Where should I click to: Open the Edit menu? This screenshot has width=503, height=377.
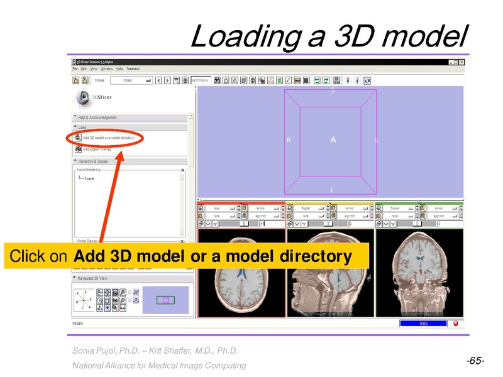(x=84, y=68)
